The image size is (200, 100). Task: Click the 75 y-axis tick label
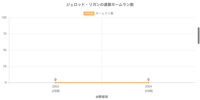(x=5, y=34)
